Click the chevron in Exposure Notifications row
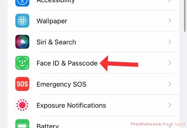Screen dimensions: 187x128 click(170, 105)
